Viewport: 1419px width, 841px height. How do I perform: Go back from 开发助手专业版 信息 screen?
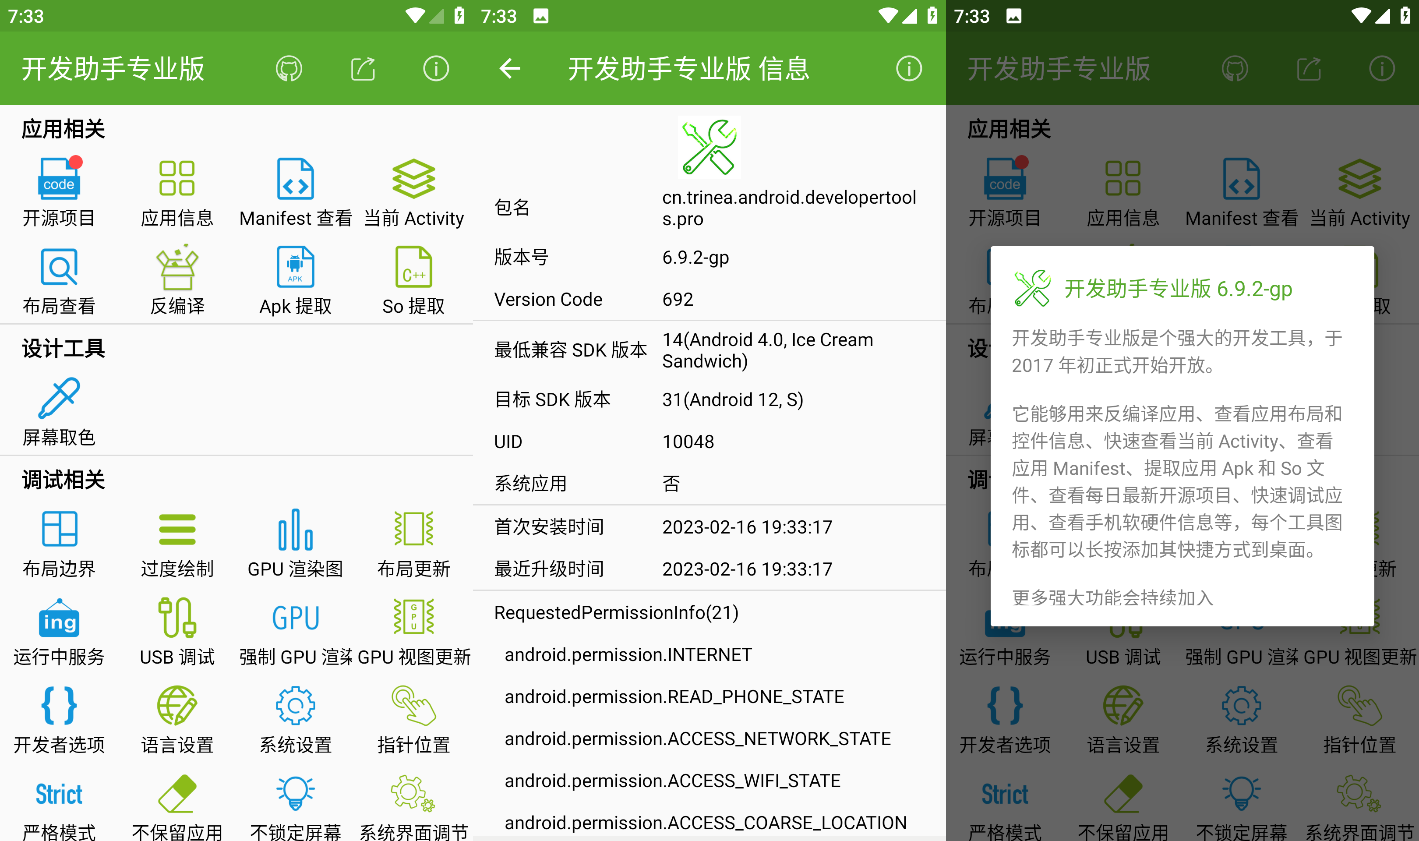[x=510, y=69]
